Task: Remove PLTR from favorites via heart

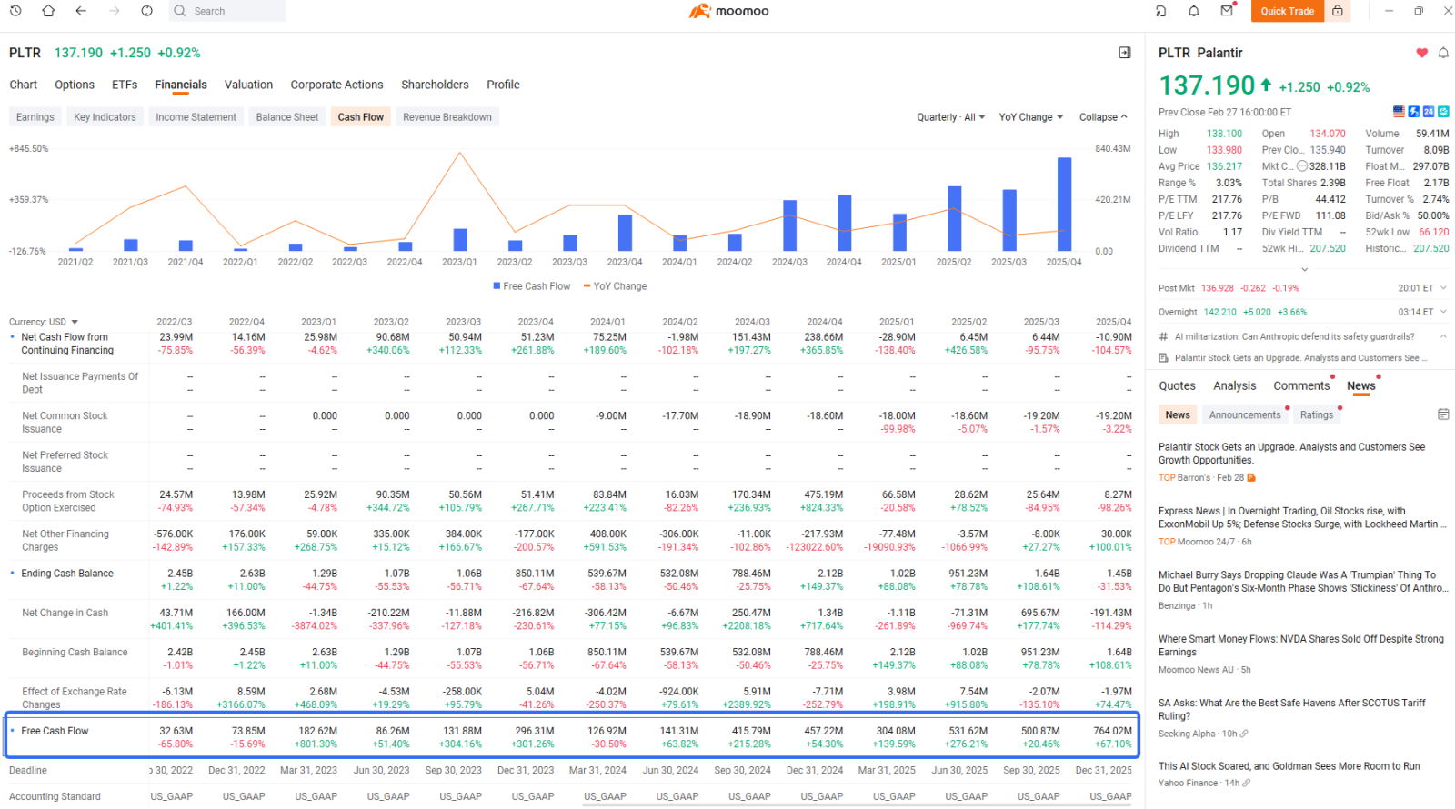Action: 1421,53
